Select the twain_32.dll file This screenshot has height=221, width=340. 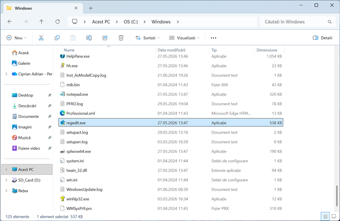[171, 170]
